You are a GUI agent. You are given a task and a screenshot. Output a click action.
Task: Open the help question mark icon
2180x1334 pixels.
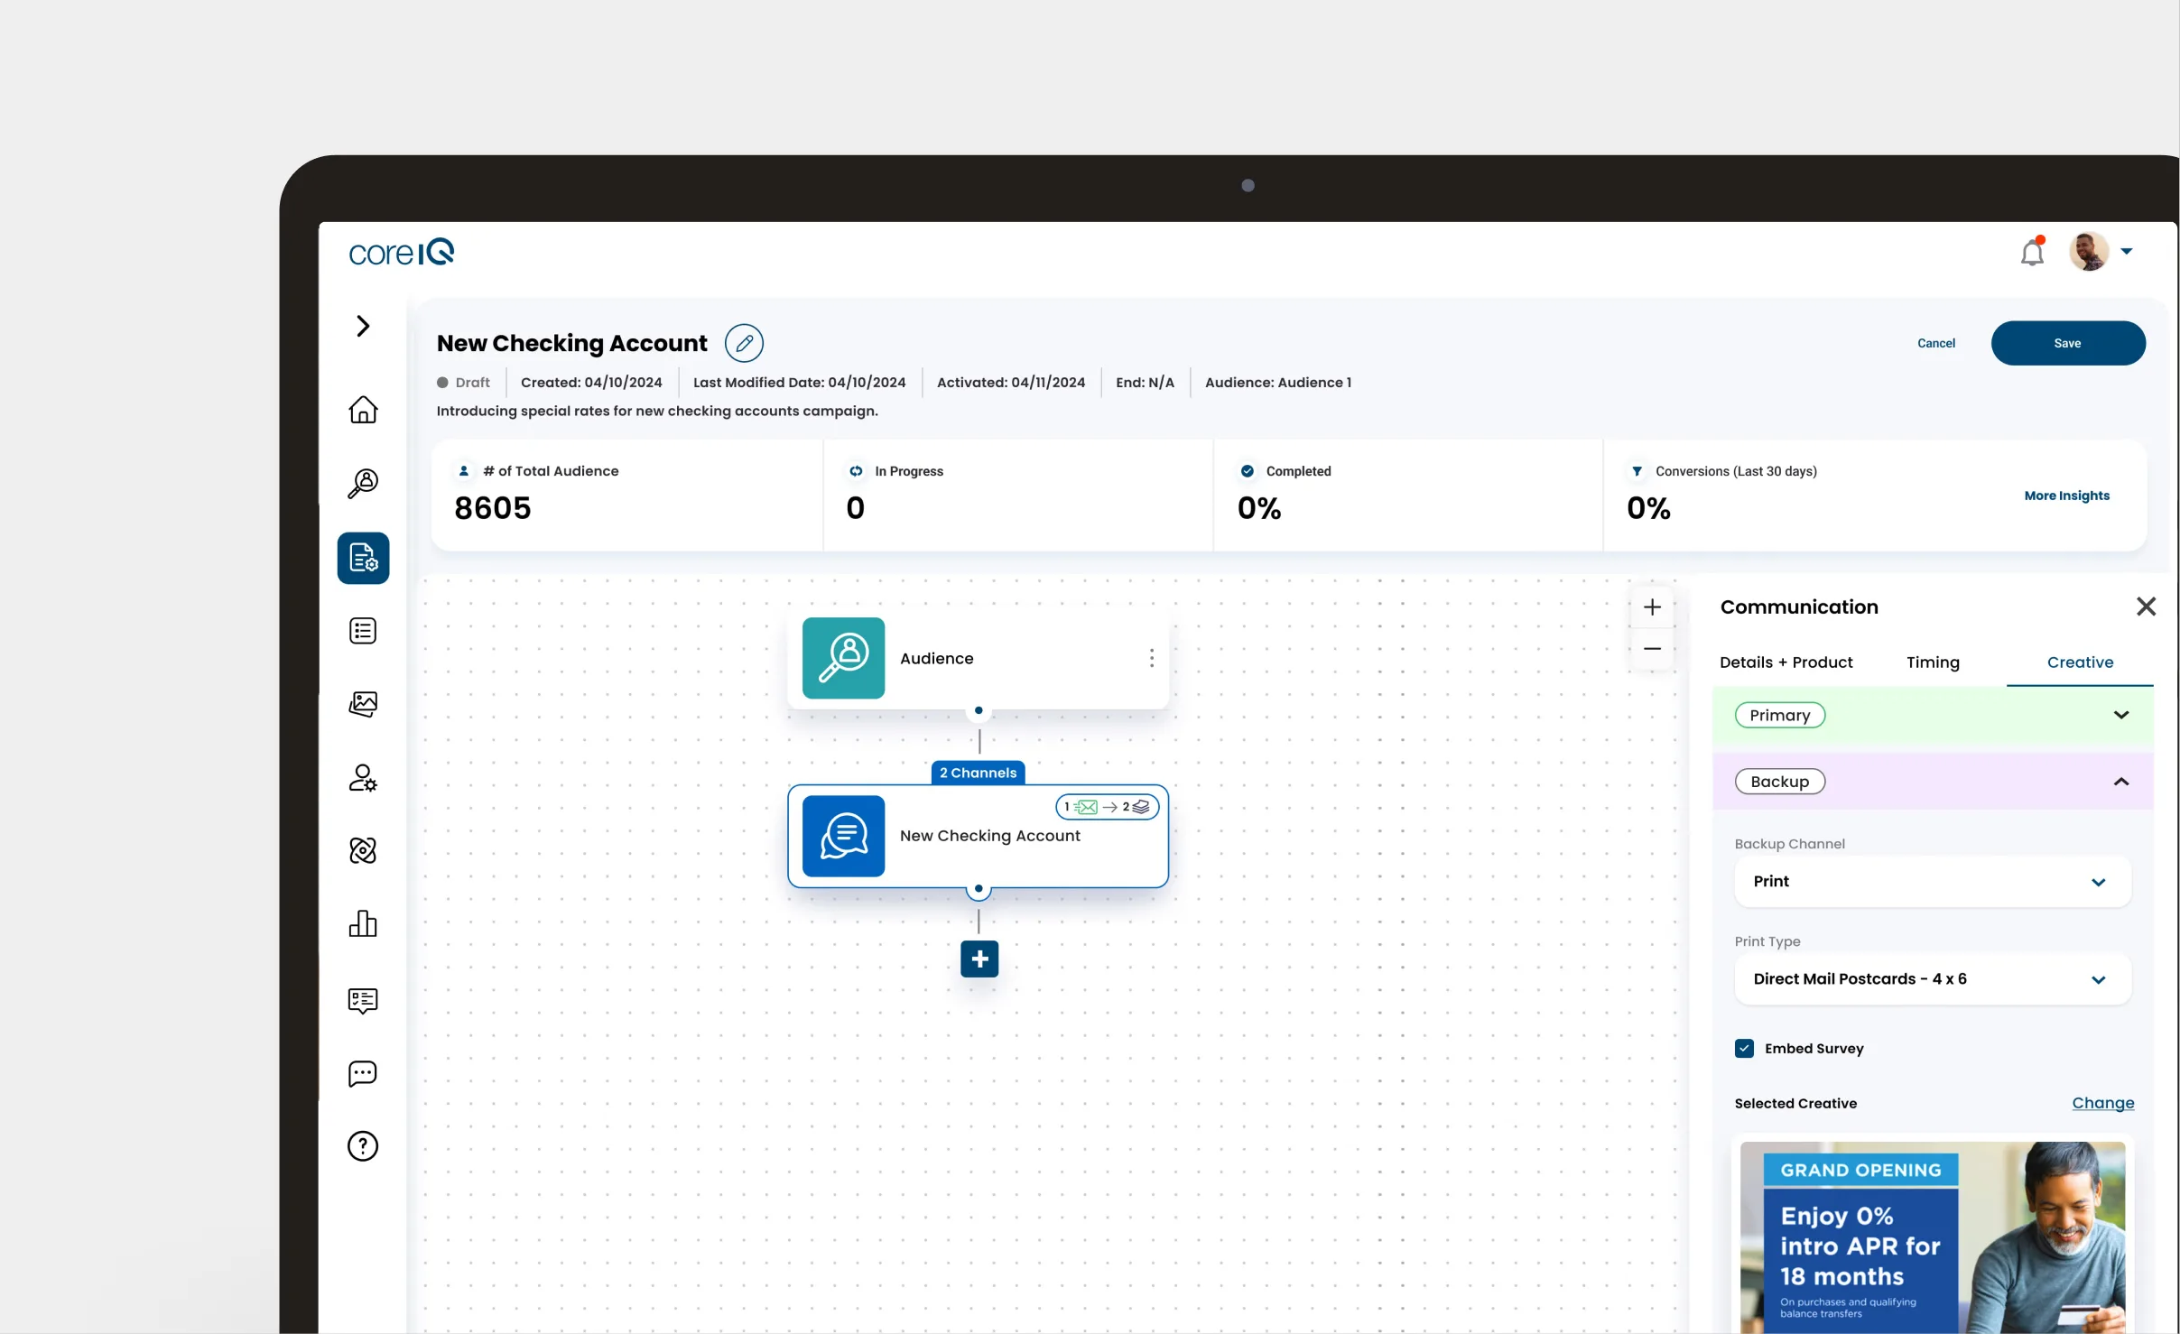click(x=363, y=1146)
